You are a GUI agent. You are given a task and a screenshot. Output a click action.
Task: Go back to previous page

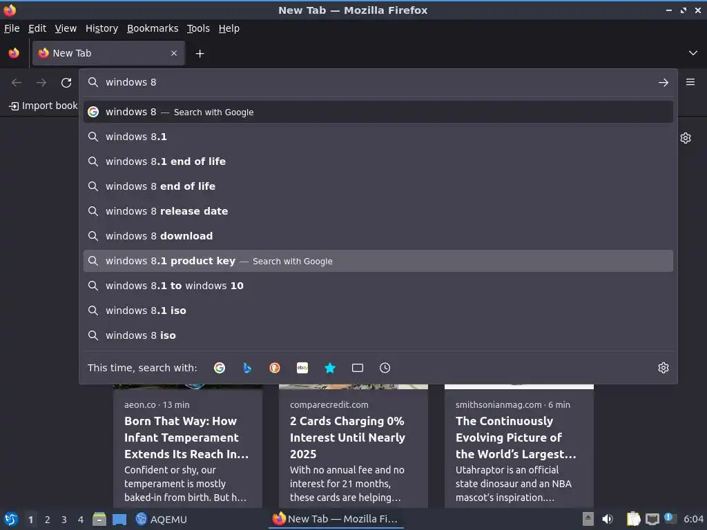pyautogui.click(x=17, y=83)
